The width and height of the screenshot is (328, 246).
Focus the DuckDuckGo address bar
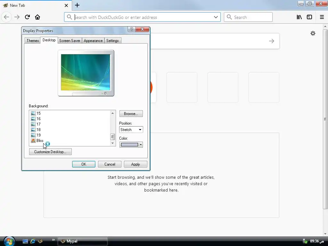tap(142, 17)
